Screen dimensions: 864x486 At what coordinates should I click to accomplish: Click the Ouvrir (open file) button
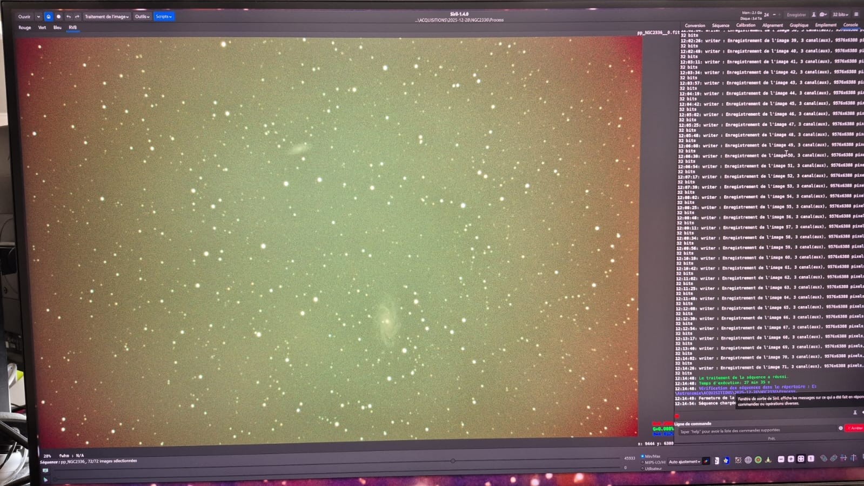pyautogui.click(x=24, y=17)
